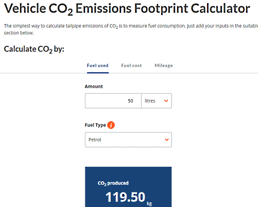
Task: Click the blue CO2 produced result panel
Action: click(128, 187)
